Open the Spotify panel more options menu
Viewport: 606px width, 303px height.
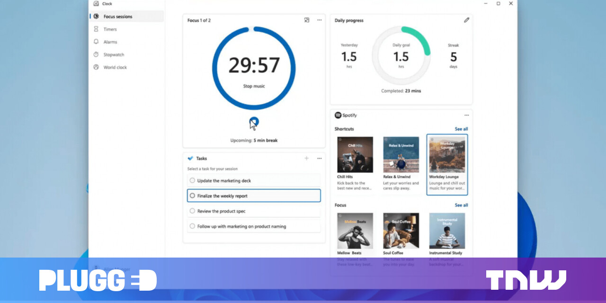point(466,115)
